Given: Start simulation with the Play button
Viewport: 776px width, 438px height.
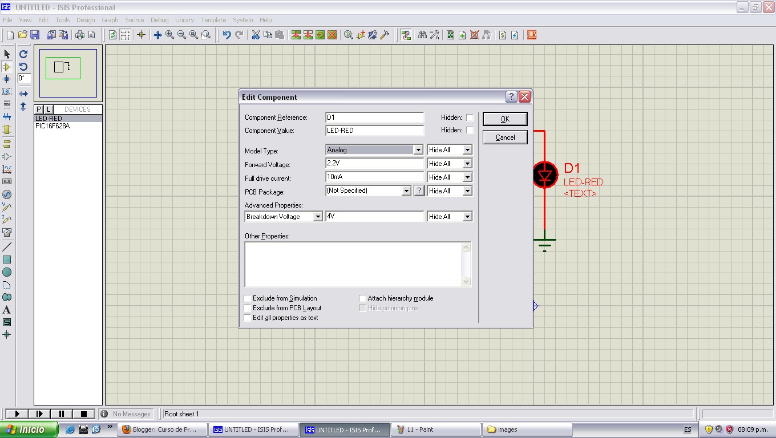Looking at the screenshot, I should pos(17,414).
